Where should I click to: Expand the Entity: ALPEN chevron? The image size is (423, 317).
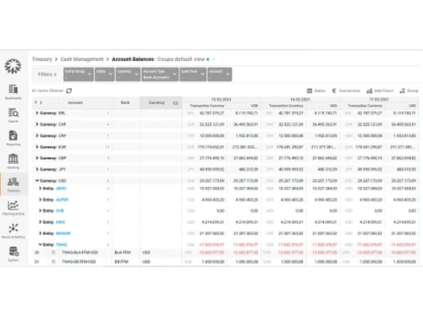tap(40, 199)
